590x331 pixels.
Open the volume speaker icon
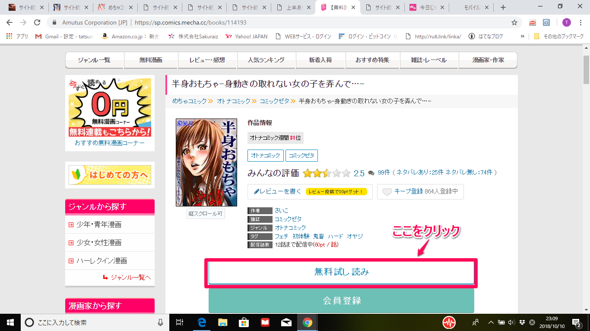pos(512,322)
